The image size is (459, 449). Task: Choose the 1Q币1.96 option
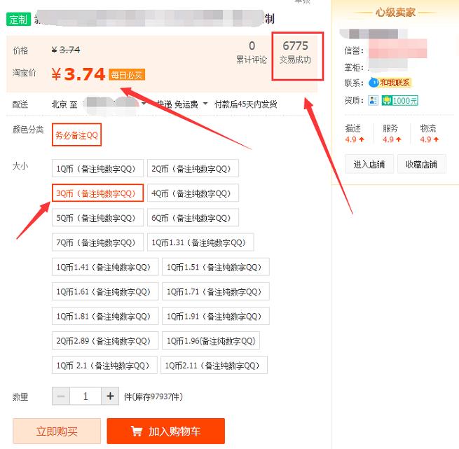[211, 340]
